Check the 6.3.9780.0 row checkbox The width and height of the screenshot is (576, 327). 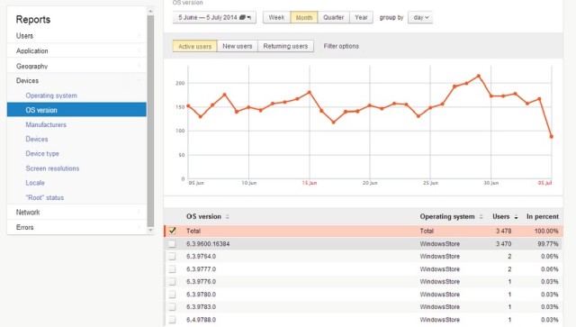click(172, 295)
